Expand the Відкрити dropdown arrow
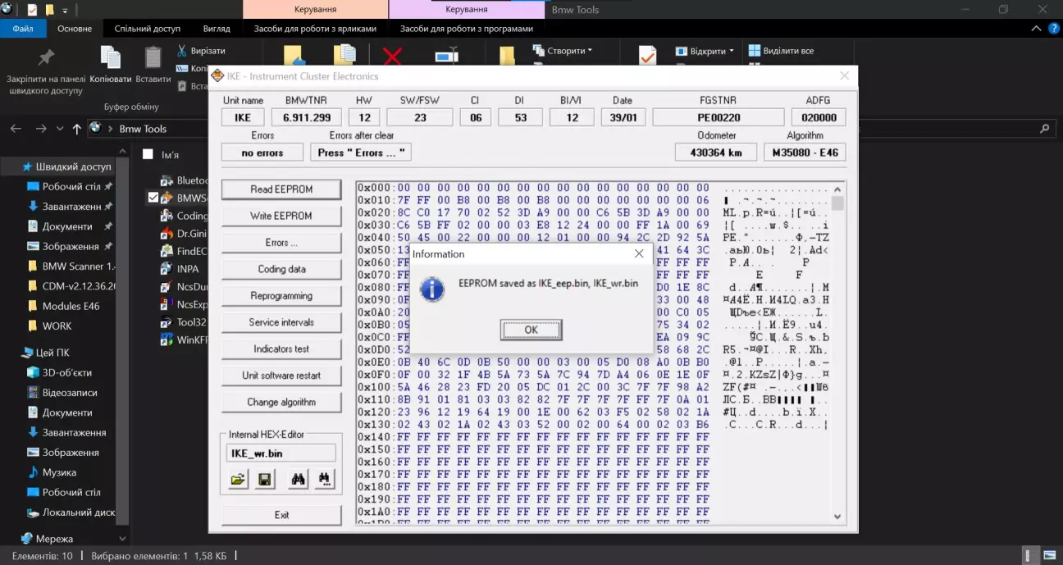The width and height of the screenshot is (1063, 565). pos(731,51)
